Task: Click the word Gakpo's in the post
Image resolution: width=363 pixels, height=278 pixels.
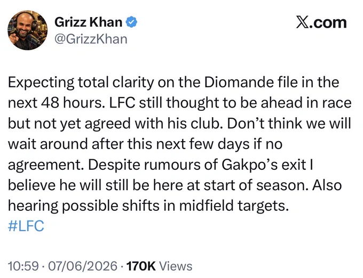Action: tap(250, 165)
